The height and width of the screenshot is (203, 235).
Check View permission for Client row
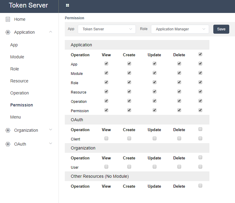(106, 138)
